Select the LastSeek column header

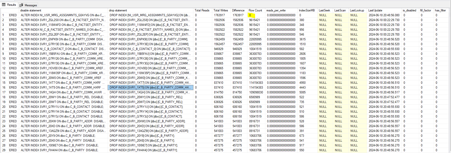click(325, 10)
